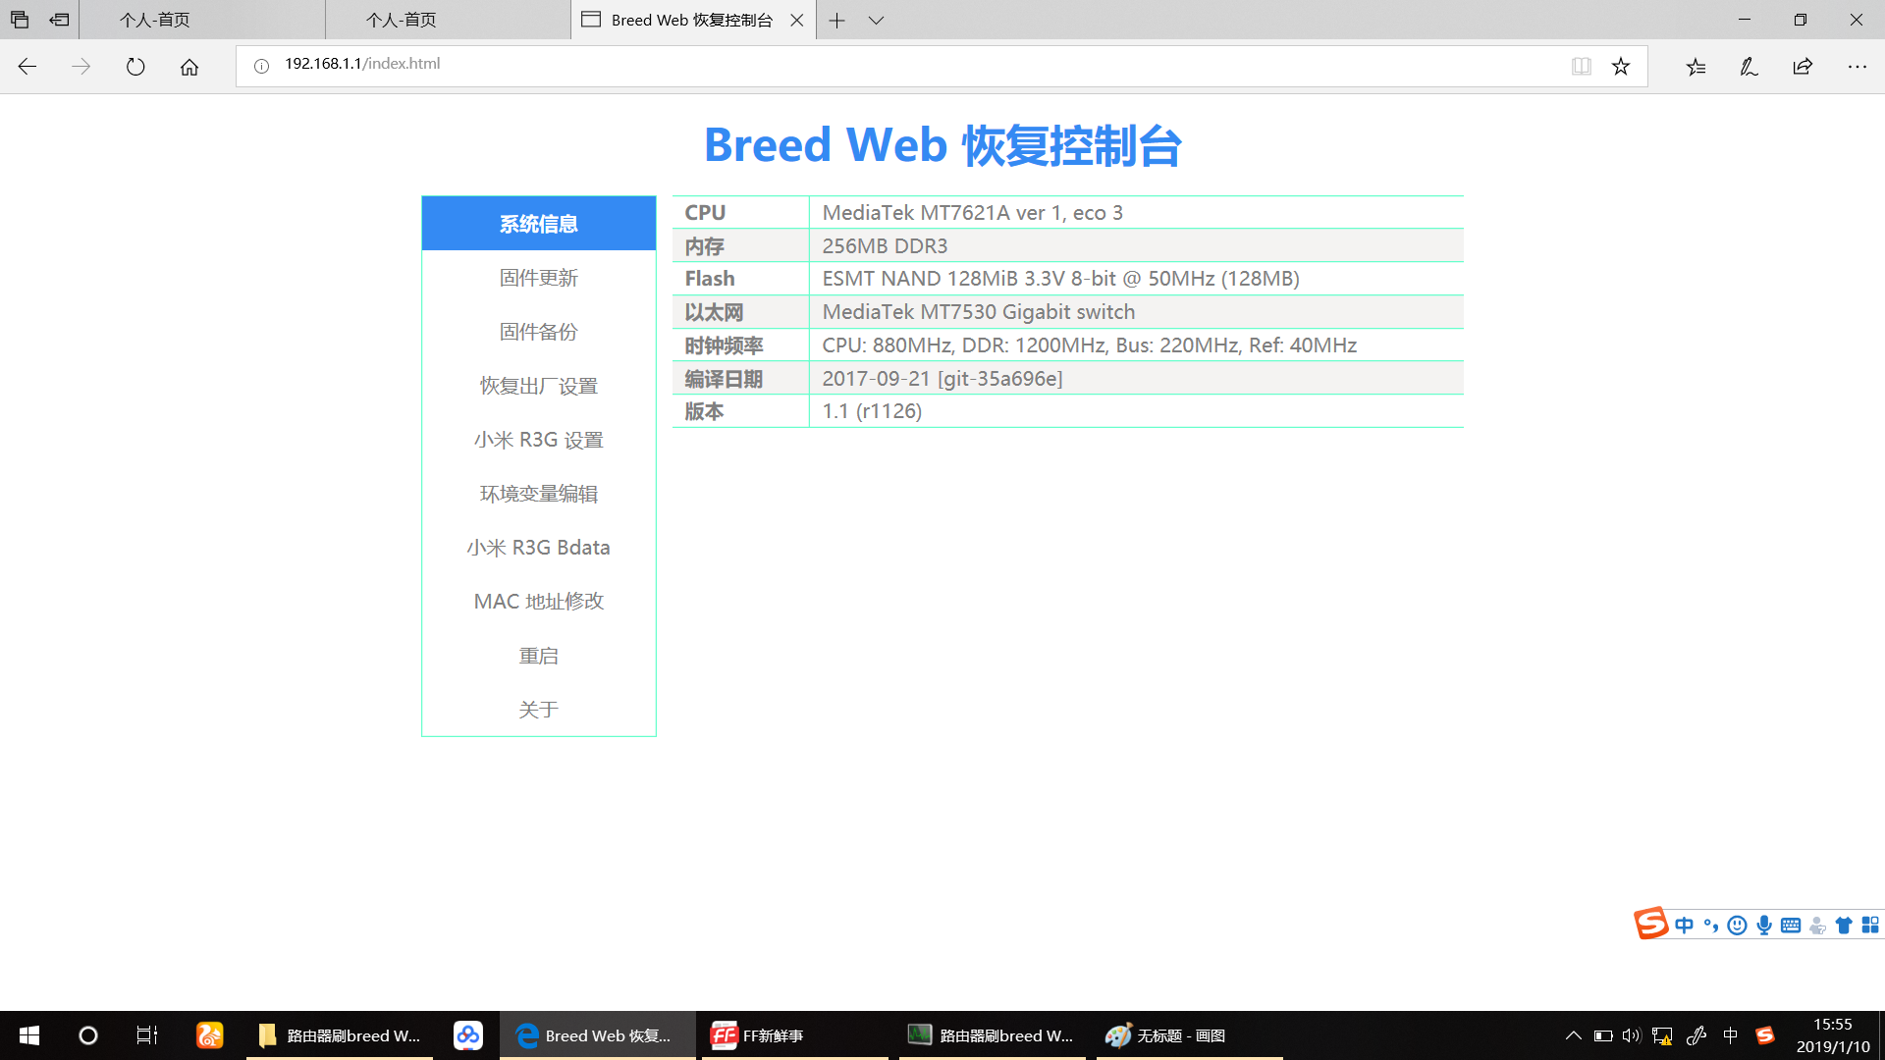This screenshot has width=1885, height=1060.
Task: Add notes with the pen icon
Action: point(1749,67)
